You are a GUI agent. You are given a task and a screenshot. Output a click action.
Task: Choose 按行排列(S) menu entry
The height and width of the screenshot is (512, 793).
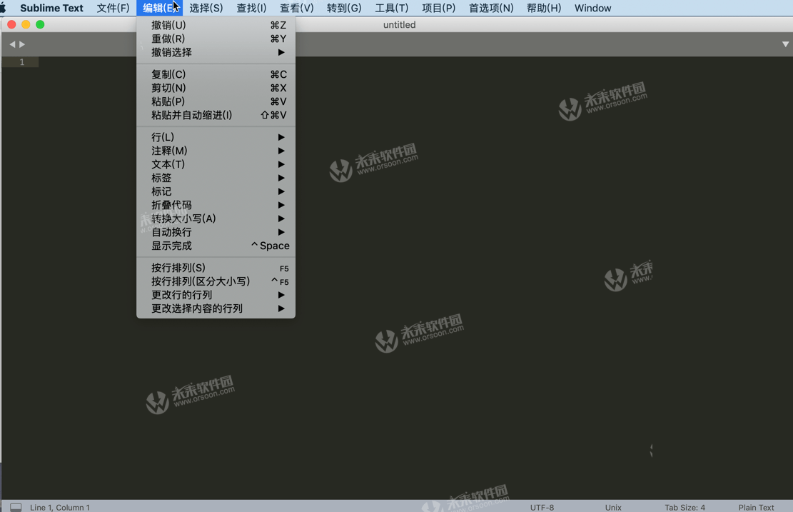pyautogui.click(x=216, y=268)
